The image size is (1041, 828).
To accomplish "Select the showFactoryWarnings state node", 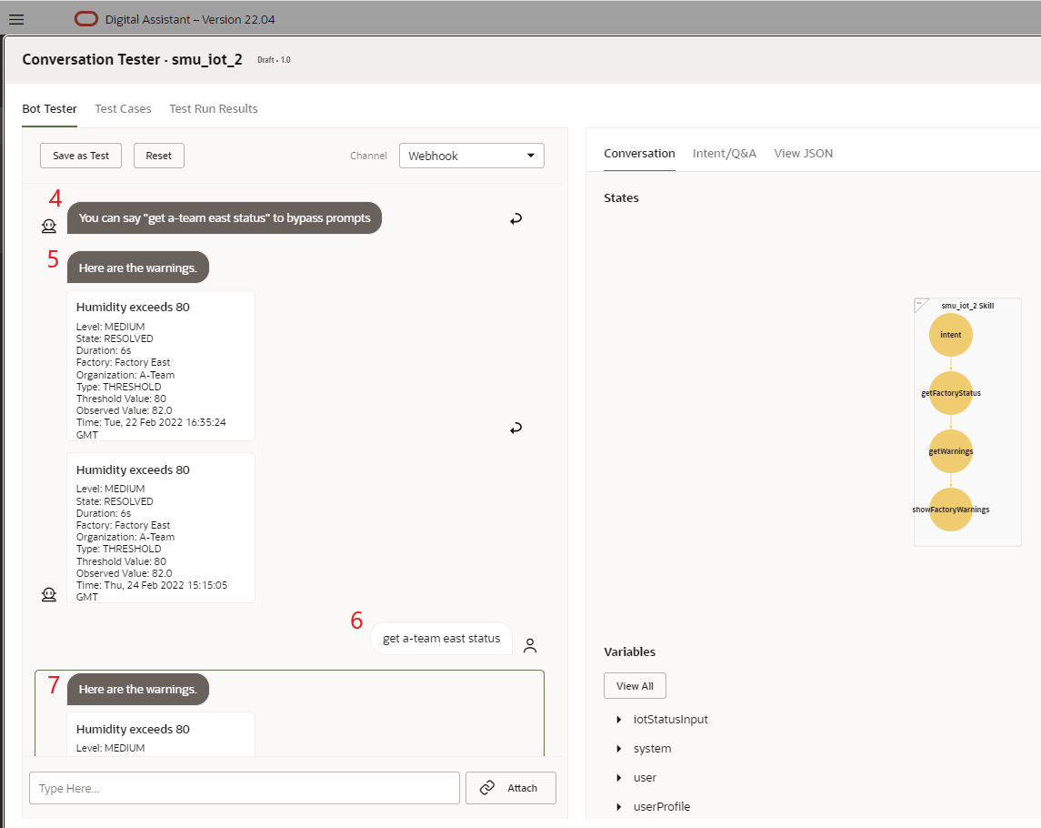I will (x=950, y=510).
